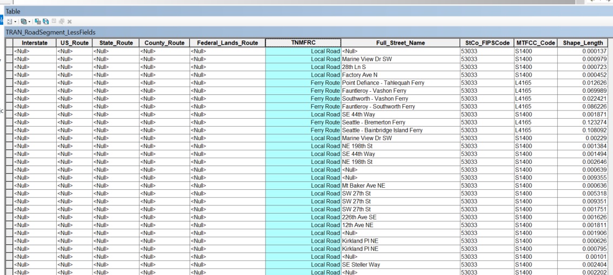Select row selector for Seattle - Bremerton Ferry
The width and height of the screenshot is (613, 275).
9,122
